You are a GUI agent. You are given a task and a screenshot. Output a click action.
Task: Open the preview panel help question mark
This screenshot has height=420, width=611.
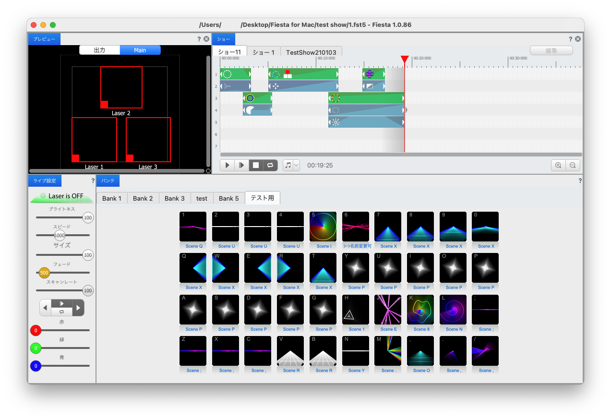coord(199,39)
